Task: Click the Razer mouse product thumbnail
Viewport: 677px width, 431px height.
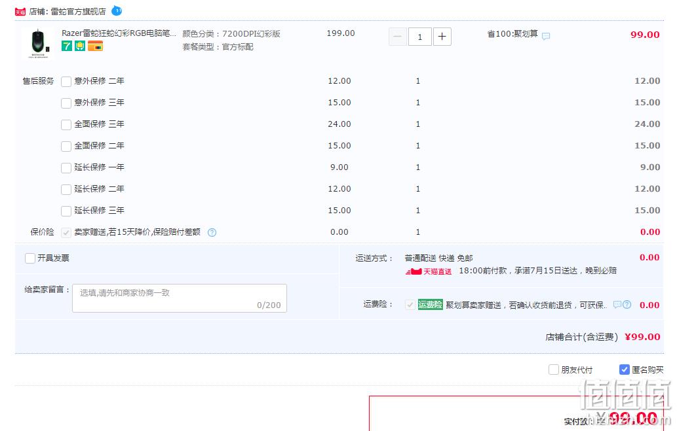Action: [x=39, y=43]
